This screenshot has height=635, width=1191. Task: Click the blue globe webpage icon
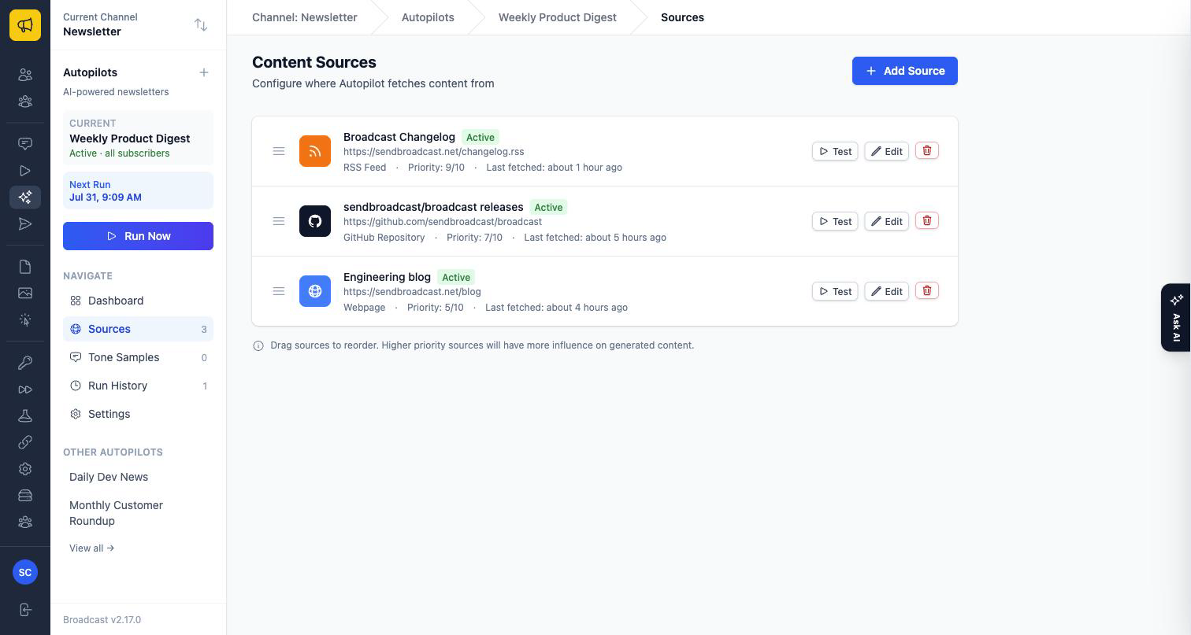315,291
